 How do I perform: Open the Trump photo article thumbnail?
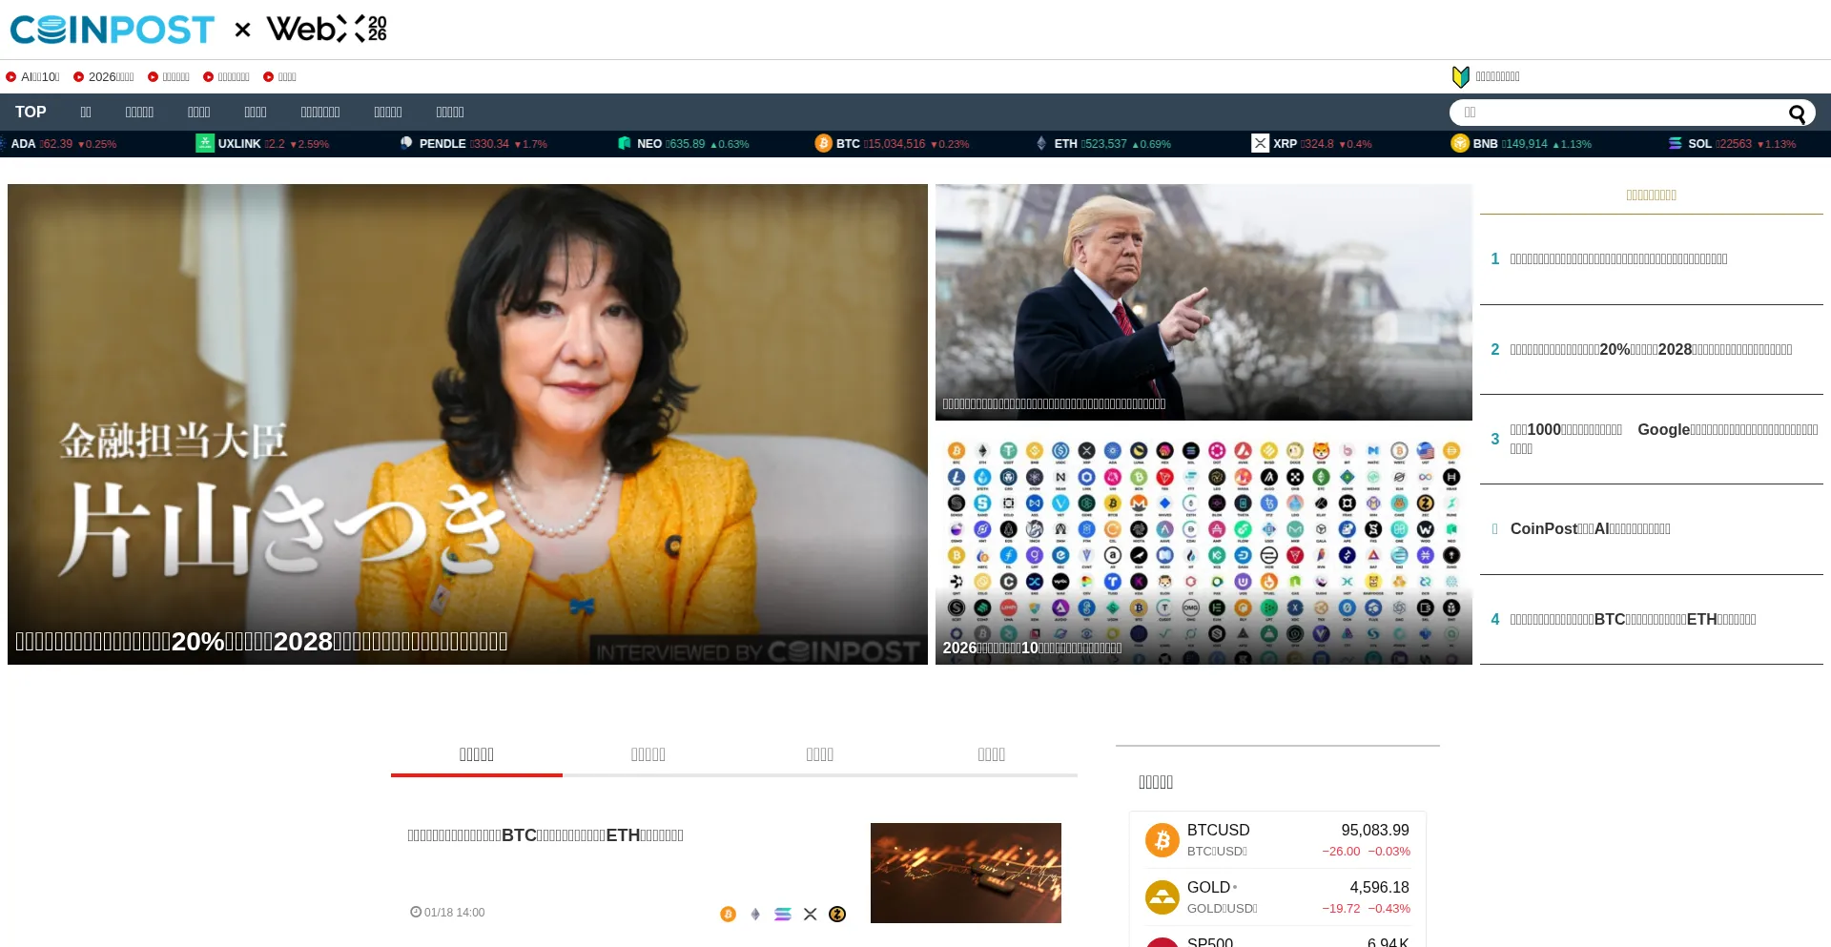(x=1204, y=302)
